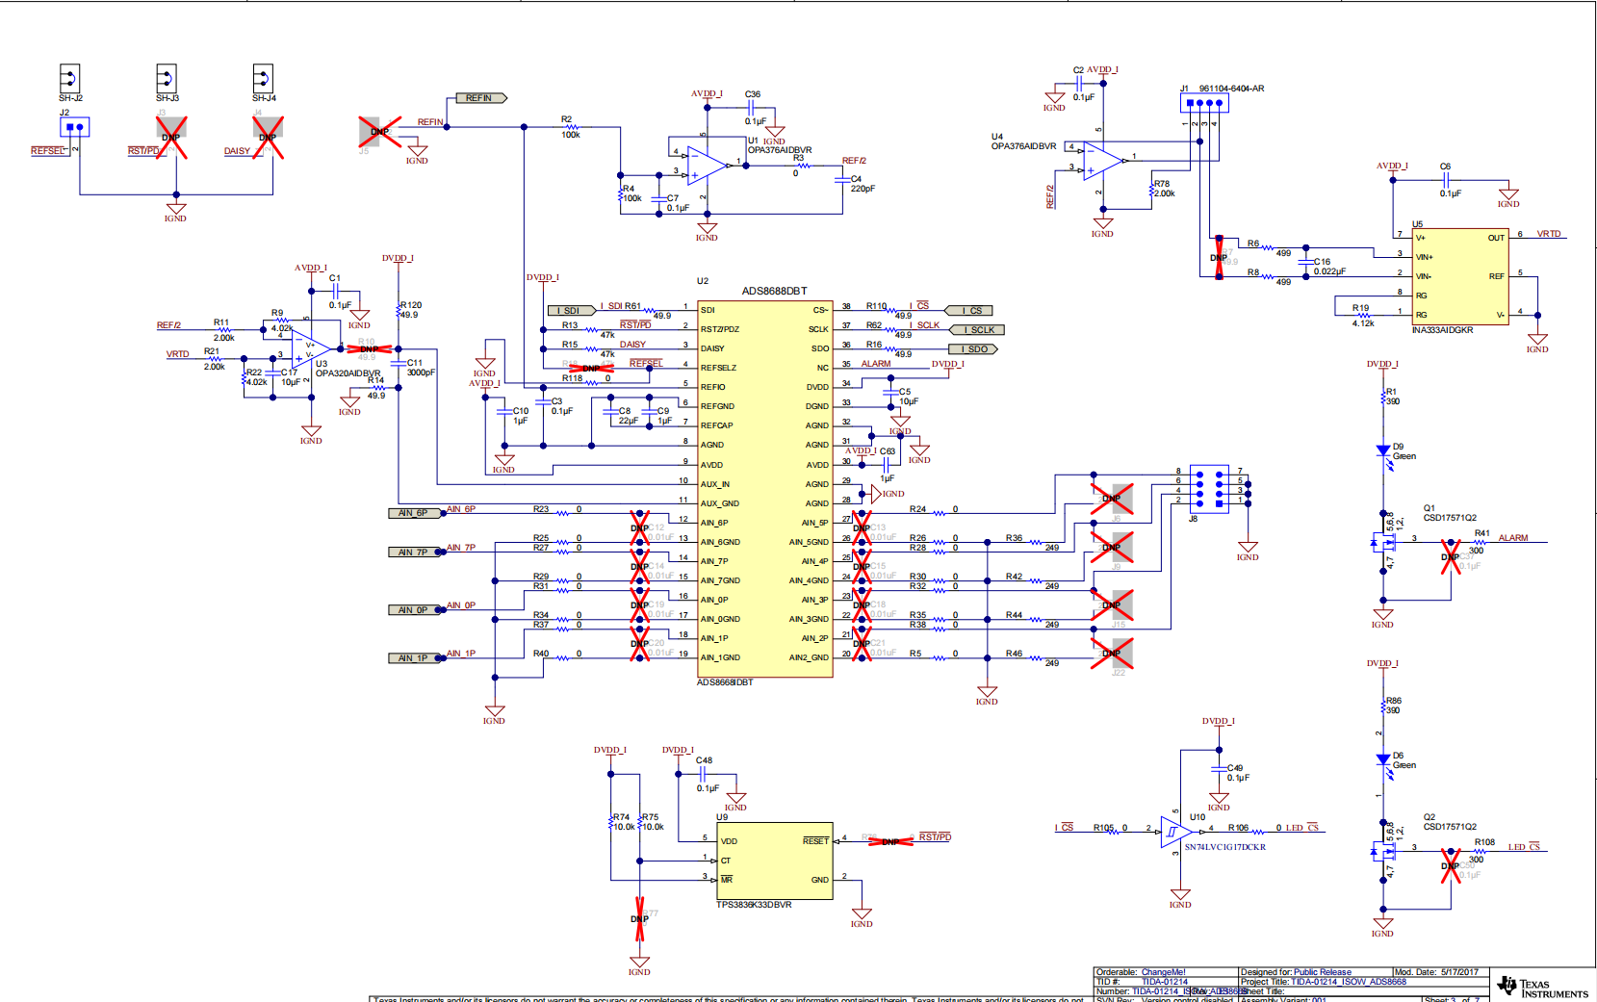Screen dimensions: 1597x1002
Task: Click the U9 TPS3836K33DBVR supervisor block
Action: click(x=774, y=861)
